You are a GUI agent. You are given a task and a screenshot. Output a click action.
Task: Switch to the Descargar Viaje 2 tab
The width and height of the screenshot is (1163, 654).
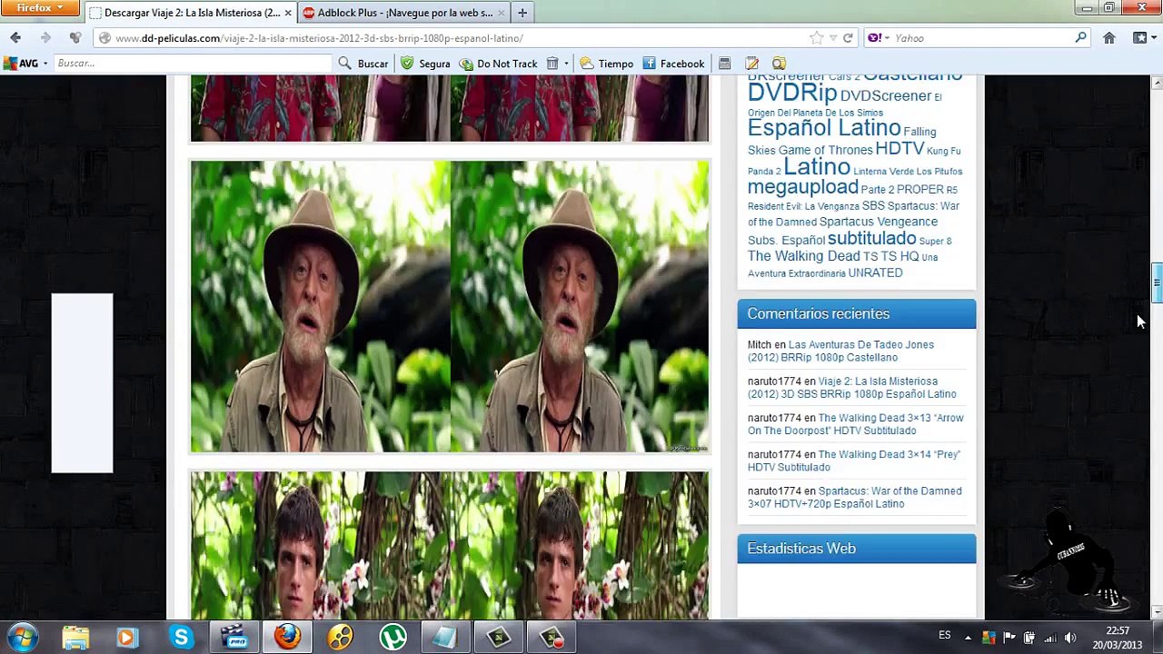[x=191, y=13]
